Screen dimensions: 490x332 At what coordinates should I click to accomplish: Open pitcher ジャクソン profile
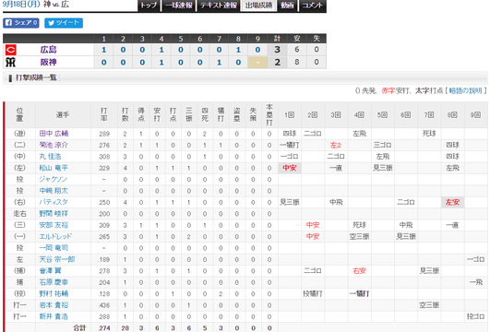click(x=54, y=179)
